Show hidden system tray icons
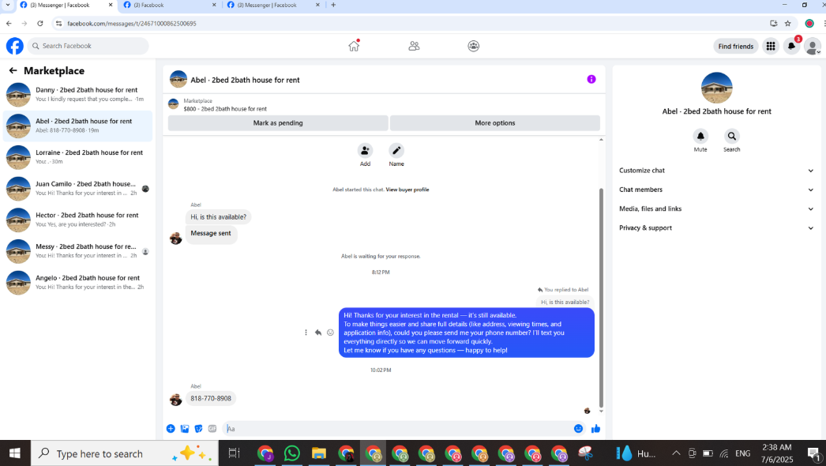 tap(676, 453)
